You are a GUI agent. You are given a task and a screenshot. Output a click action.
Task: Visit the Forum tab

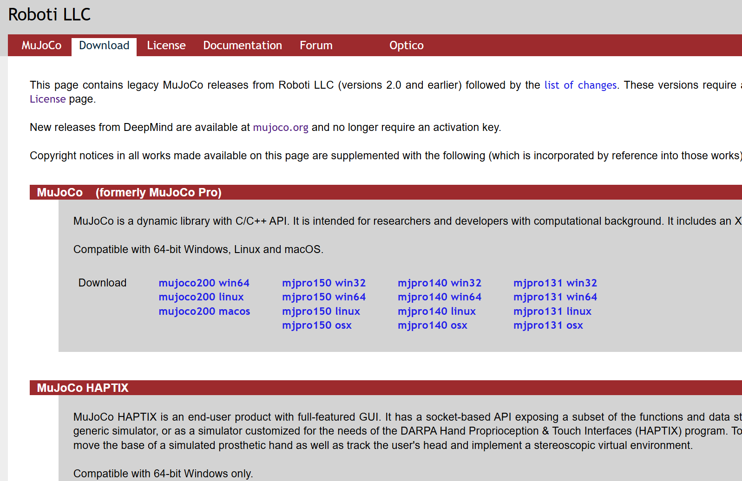point(316,45)
